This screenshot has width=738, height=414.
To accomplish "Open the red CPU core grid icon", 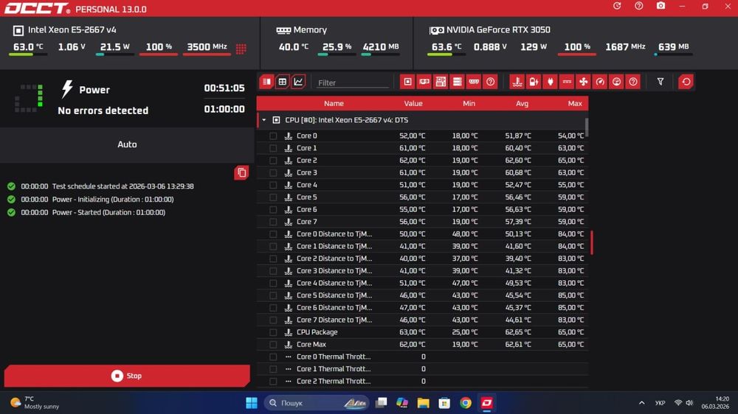I will (241, 49).
